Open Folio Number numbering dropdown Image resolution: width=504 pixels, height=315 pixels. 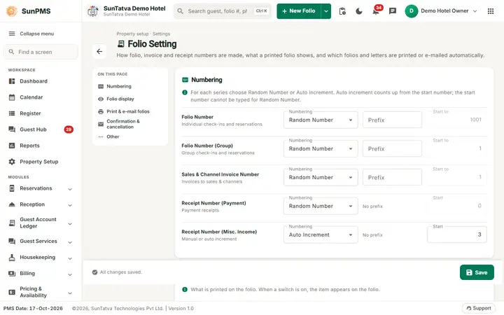[x=321, y=120]
